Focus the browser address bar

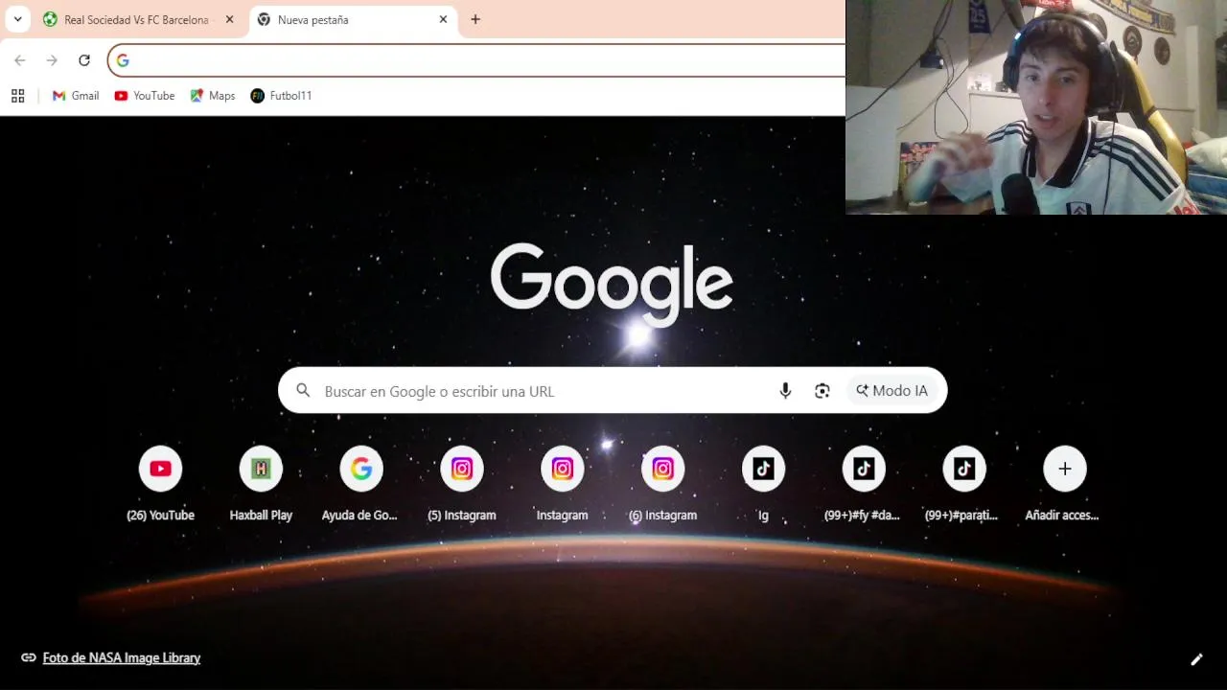[476, 60]
